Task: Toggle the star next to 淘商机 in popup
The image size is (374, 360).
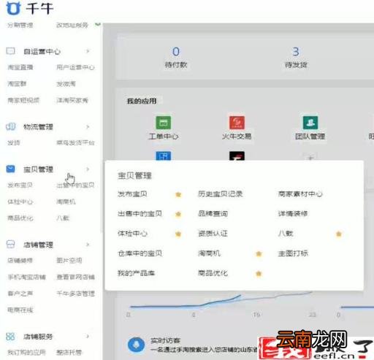Action: coord(259,254)
